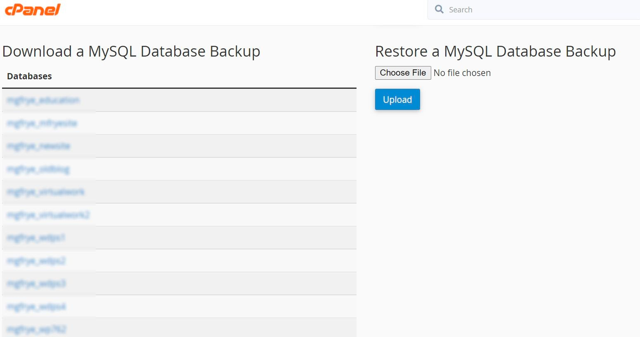Click the Databases column header
640x337 pixels.
(29, 76)
